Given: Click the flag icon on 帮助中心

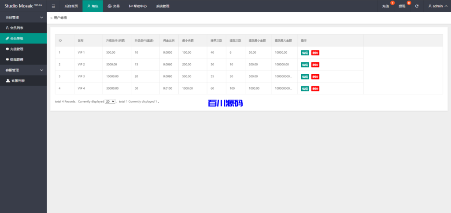Looking at the screenshot, I should [x=131, y=6].
